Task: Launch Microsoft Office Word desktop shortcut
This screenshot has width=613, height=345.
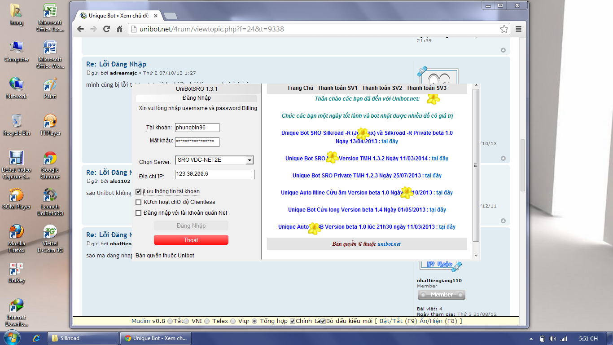Action: (50, 54)
